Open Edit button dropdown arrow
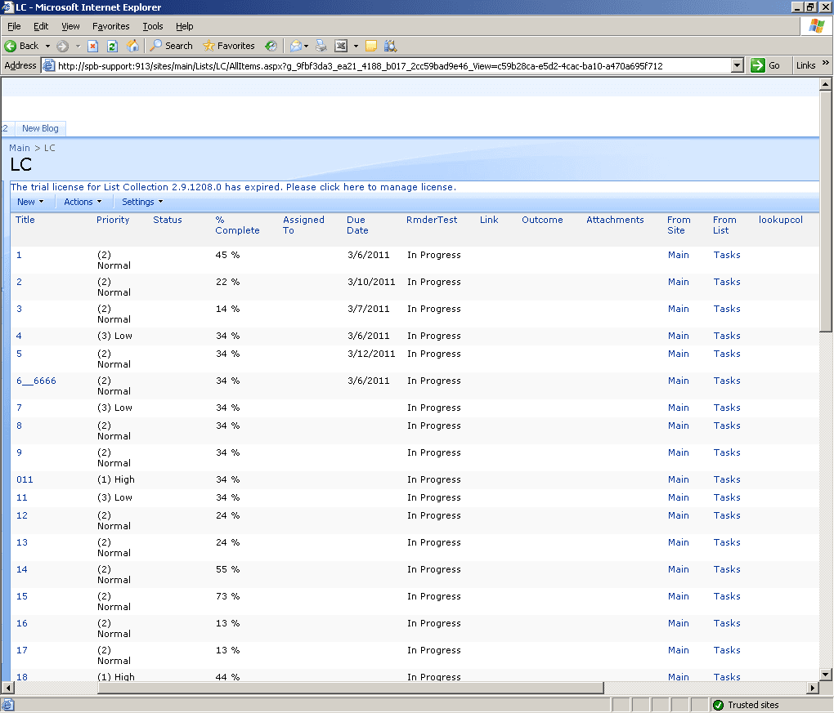The width and height of the screenshot is (834, 713). [x=356, y=47]
